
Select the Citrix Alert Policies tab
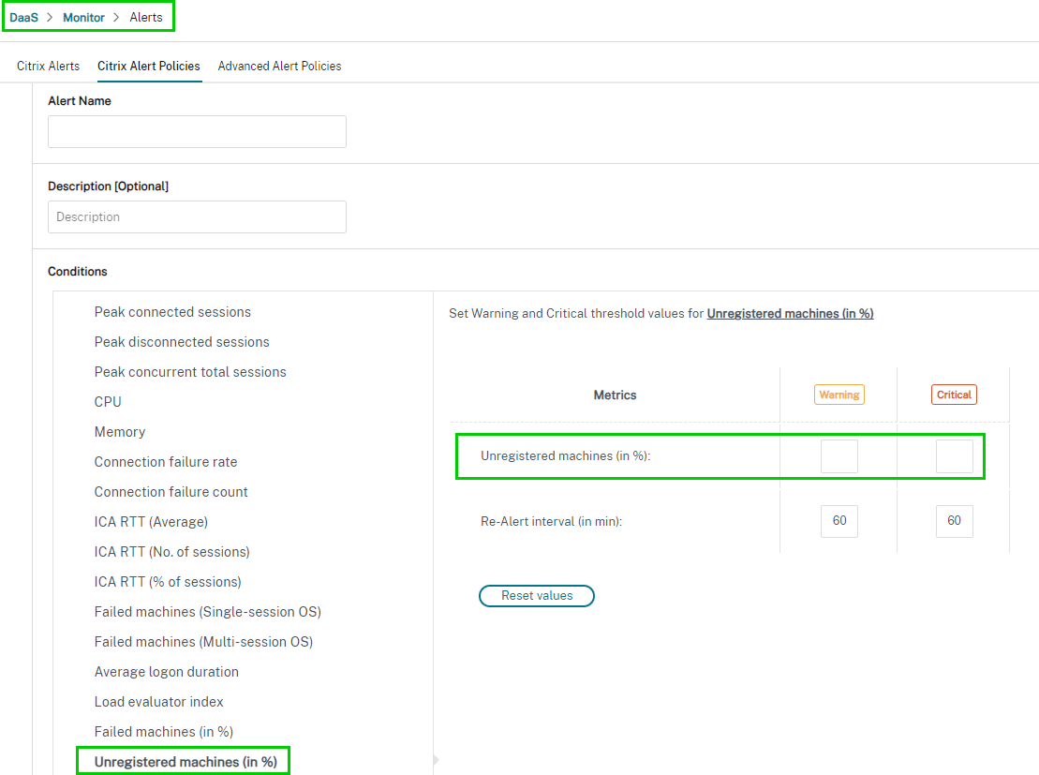point(148,66)
